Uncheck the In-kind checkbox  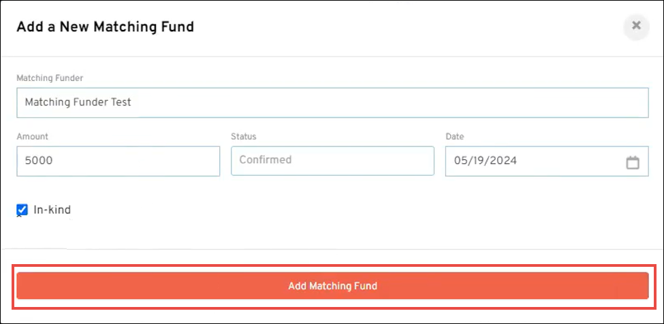(22, 210)
